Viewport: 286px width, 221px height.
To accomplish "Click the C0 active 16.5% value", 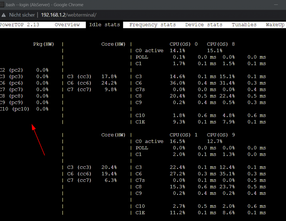I will point(177,141).
